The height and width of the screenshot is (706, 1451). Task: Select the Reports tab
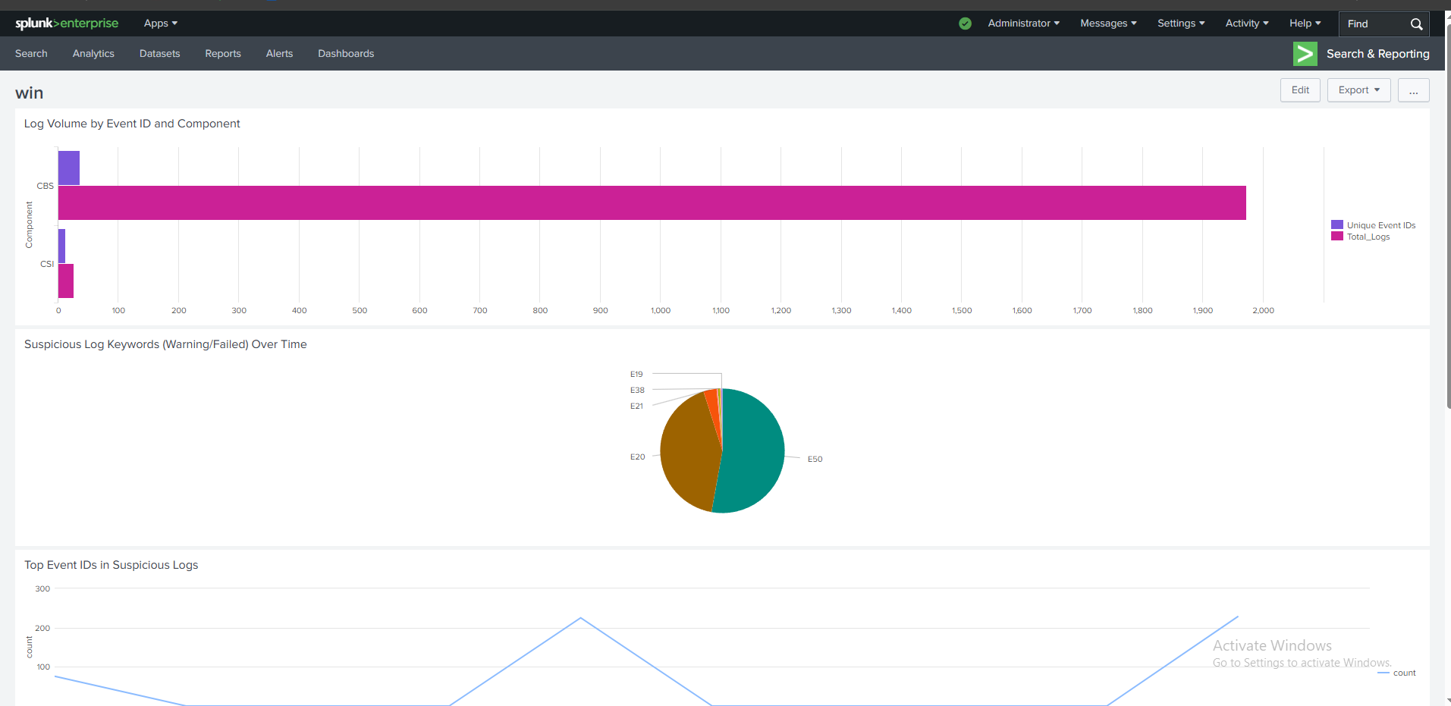click(x=223, y=54)
